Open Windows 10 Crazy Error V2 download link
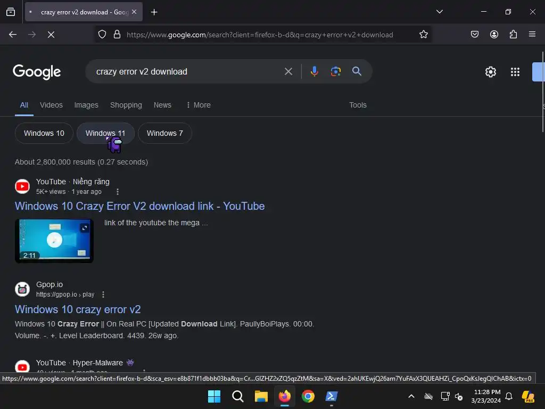 [140, 206]
